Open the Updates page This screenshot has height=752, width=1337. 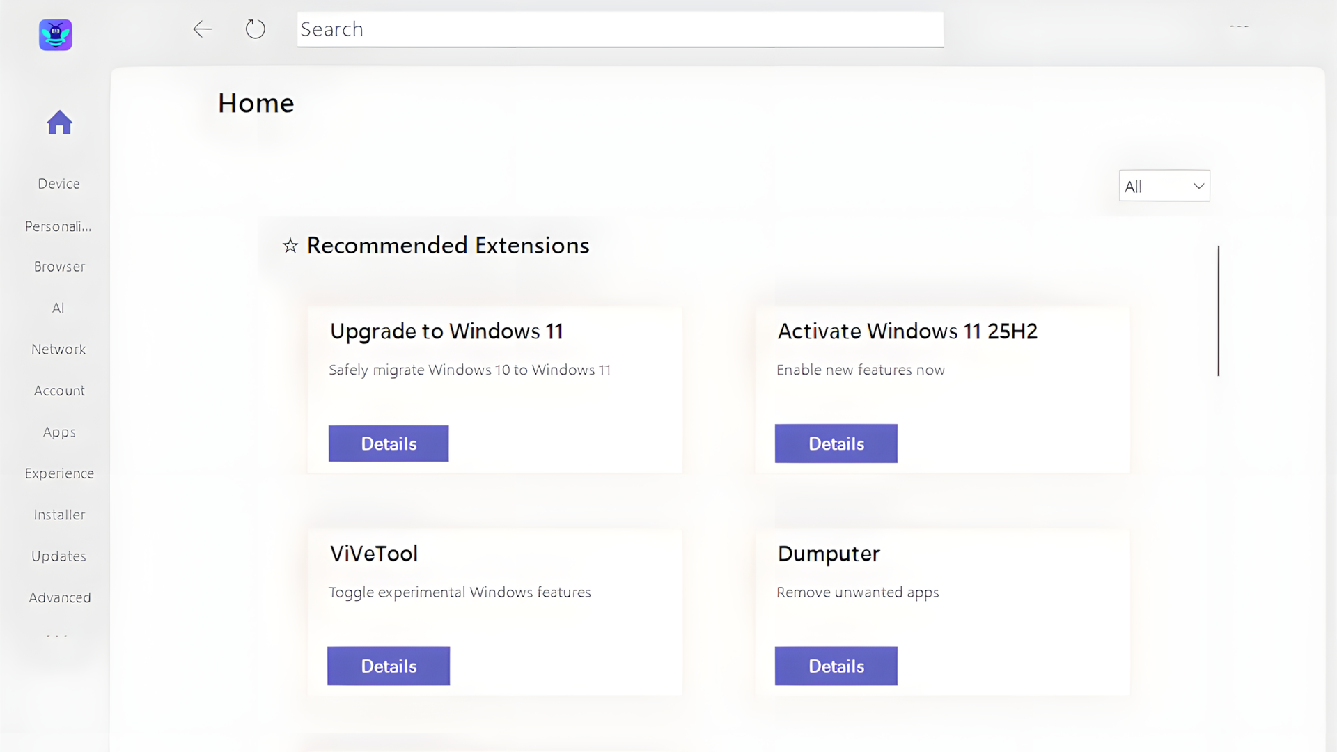pos(58,556)
